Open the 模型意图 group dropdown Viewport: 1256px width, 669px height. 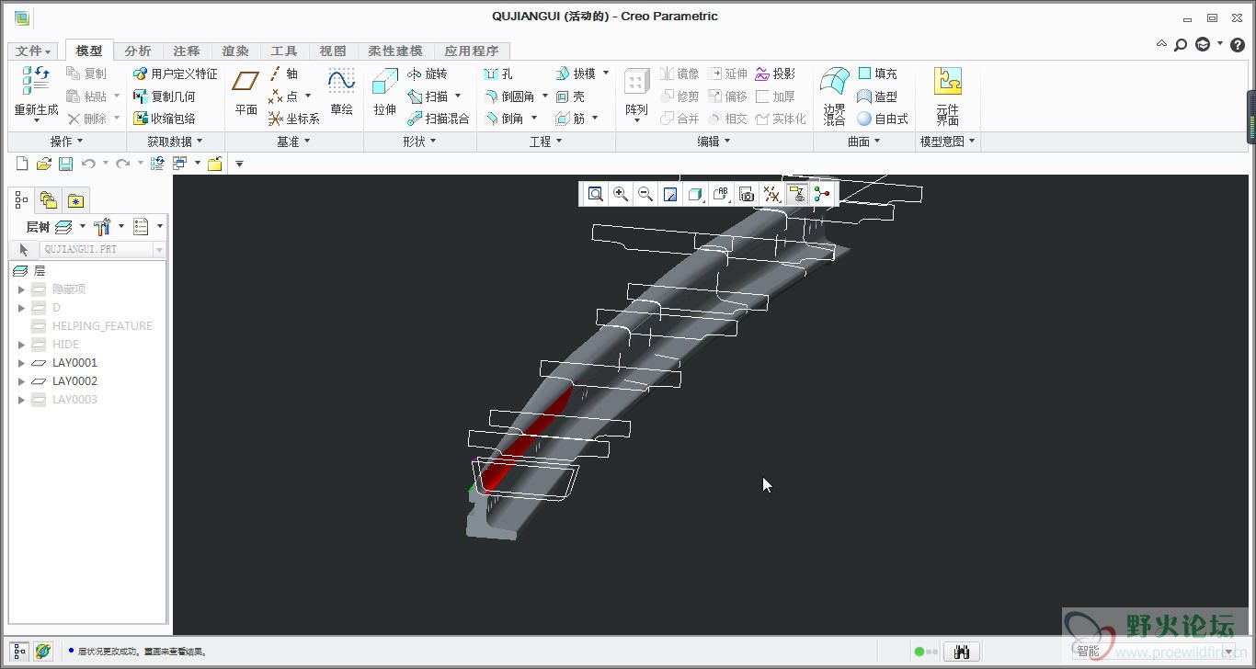[x=948, y=142]
